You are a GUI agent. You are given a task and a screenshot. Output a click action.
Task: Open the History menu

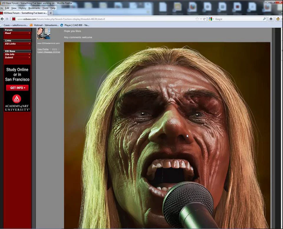22,8
